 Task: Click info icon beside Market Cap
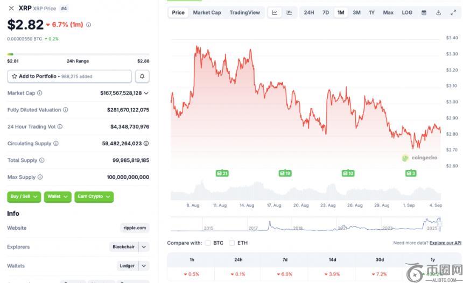[40, 93]
